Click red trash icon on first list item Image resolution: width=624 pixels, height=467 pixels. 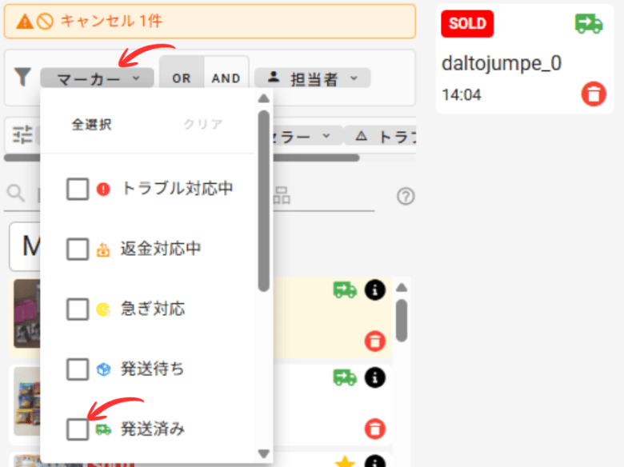[x=375, y=341]
